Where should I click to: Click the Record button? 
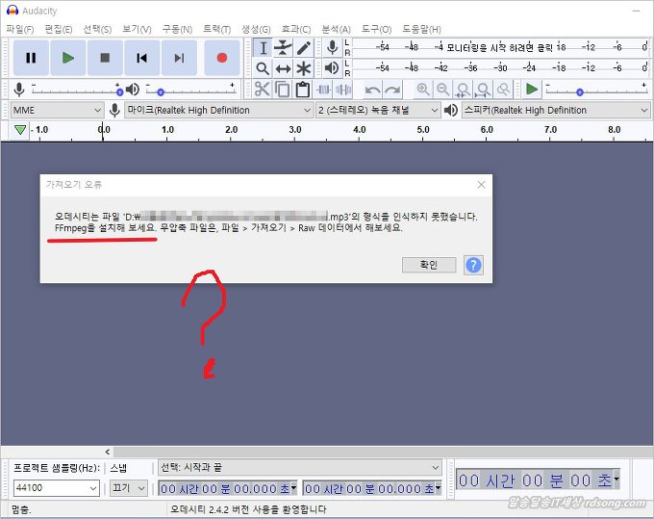(221, 58)
